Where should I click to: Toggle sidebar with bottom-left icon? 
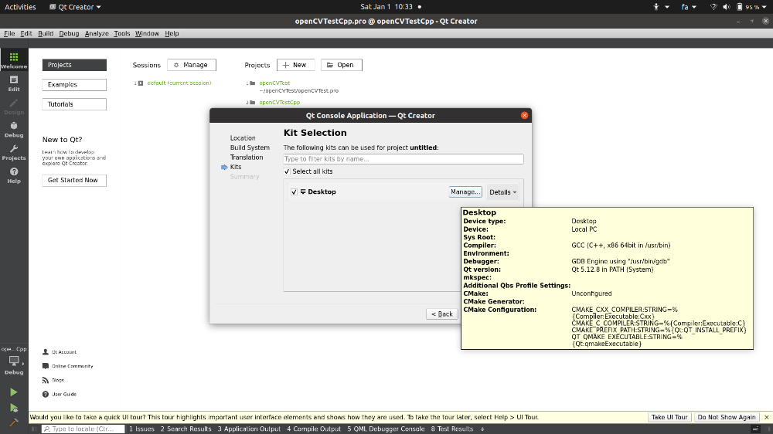33,429
